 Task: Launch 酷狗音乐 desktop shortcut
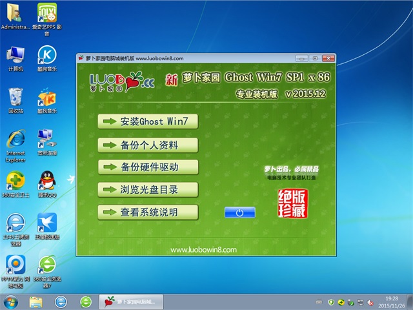click(47, 59)
